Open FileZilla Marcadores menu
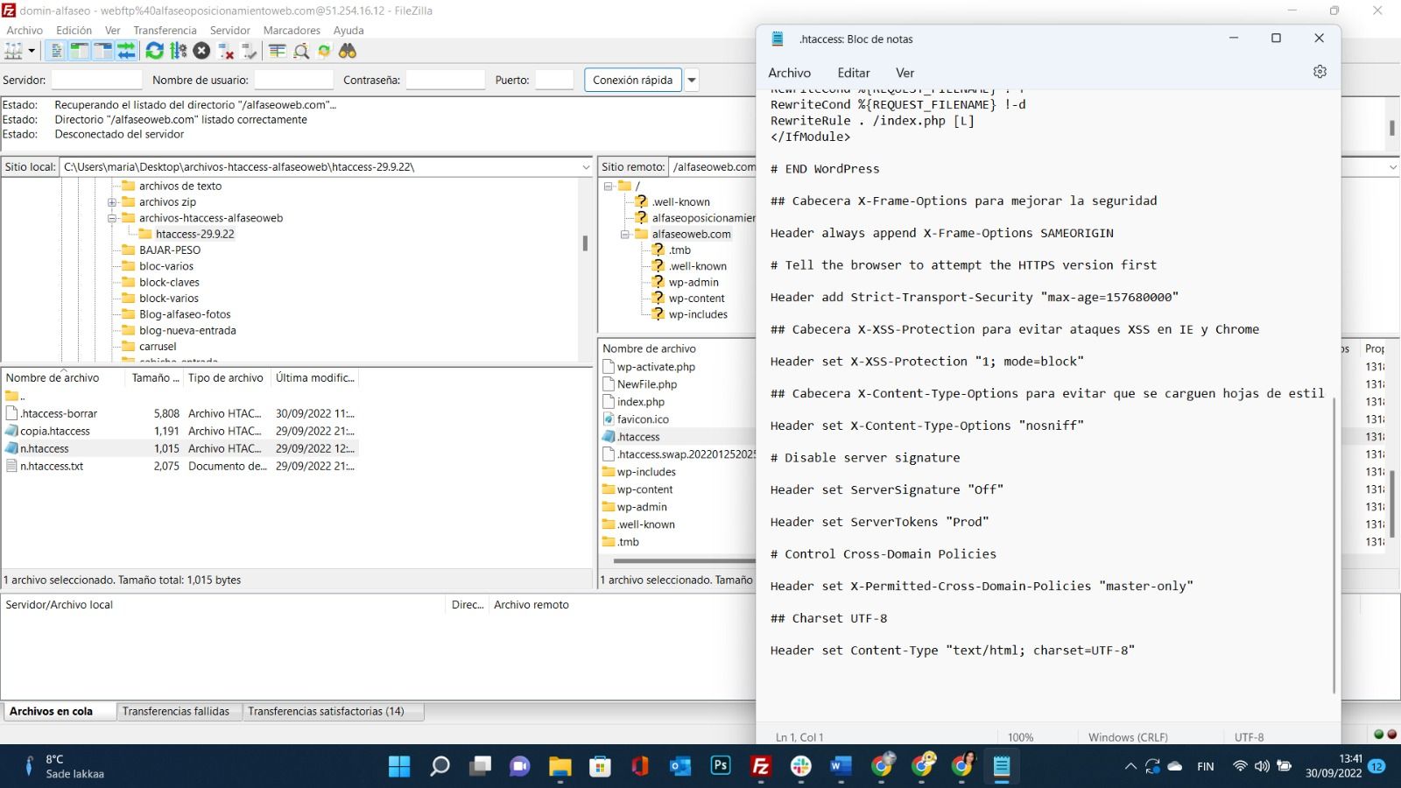Image resolution: width=1401 pixels, height=788 pixels. pos(292,30)
